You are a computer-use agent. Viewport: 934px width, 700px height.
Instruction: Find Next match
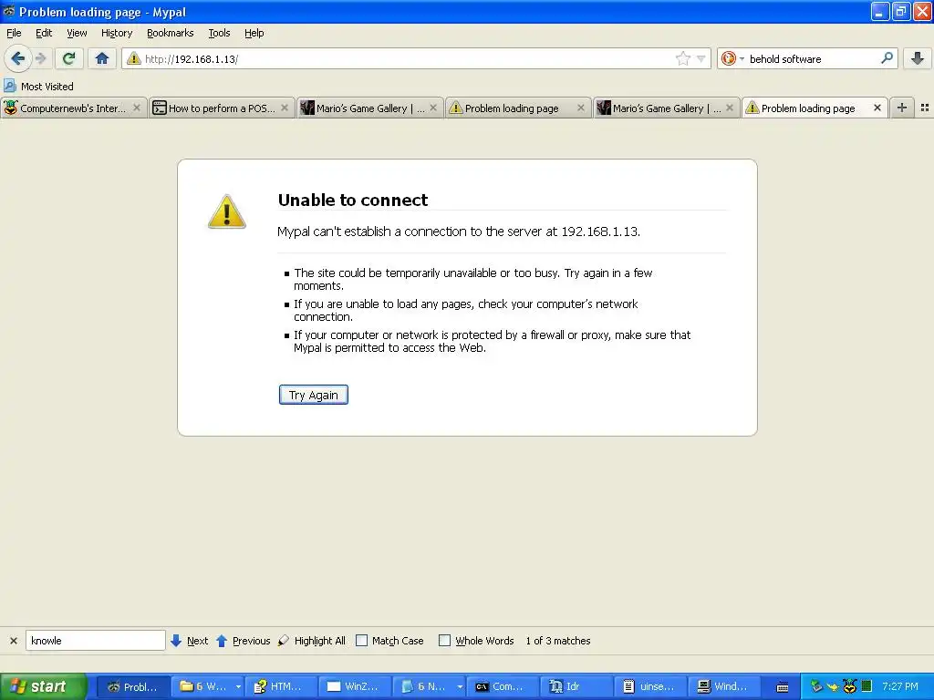[190, 641]
